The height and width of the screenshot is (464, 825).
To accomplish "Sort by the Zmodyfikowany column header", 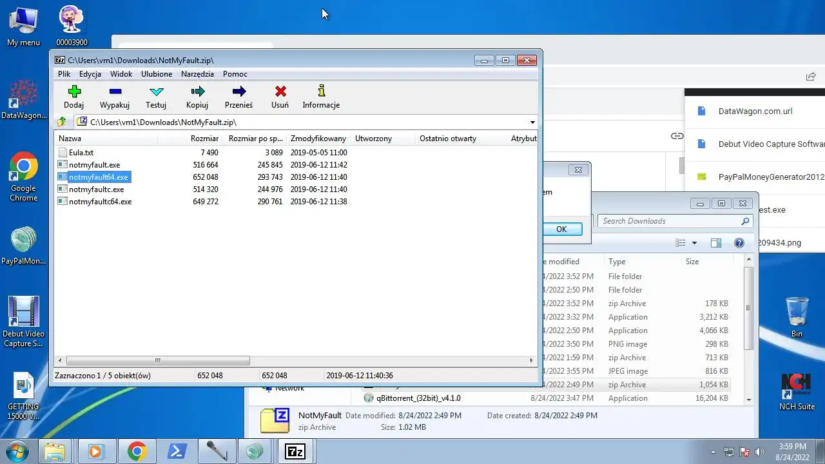I will (318, 139).
